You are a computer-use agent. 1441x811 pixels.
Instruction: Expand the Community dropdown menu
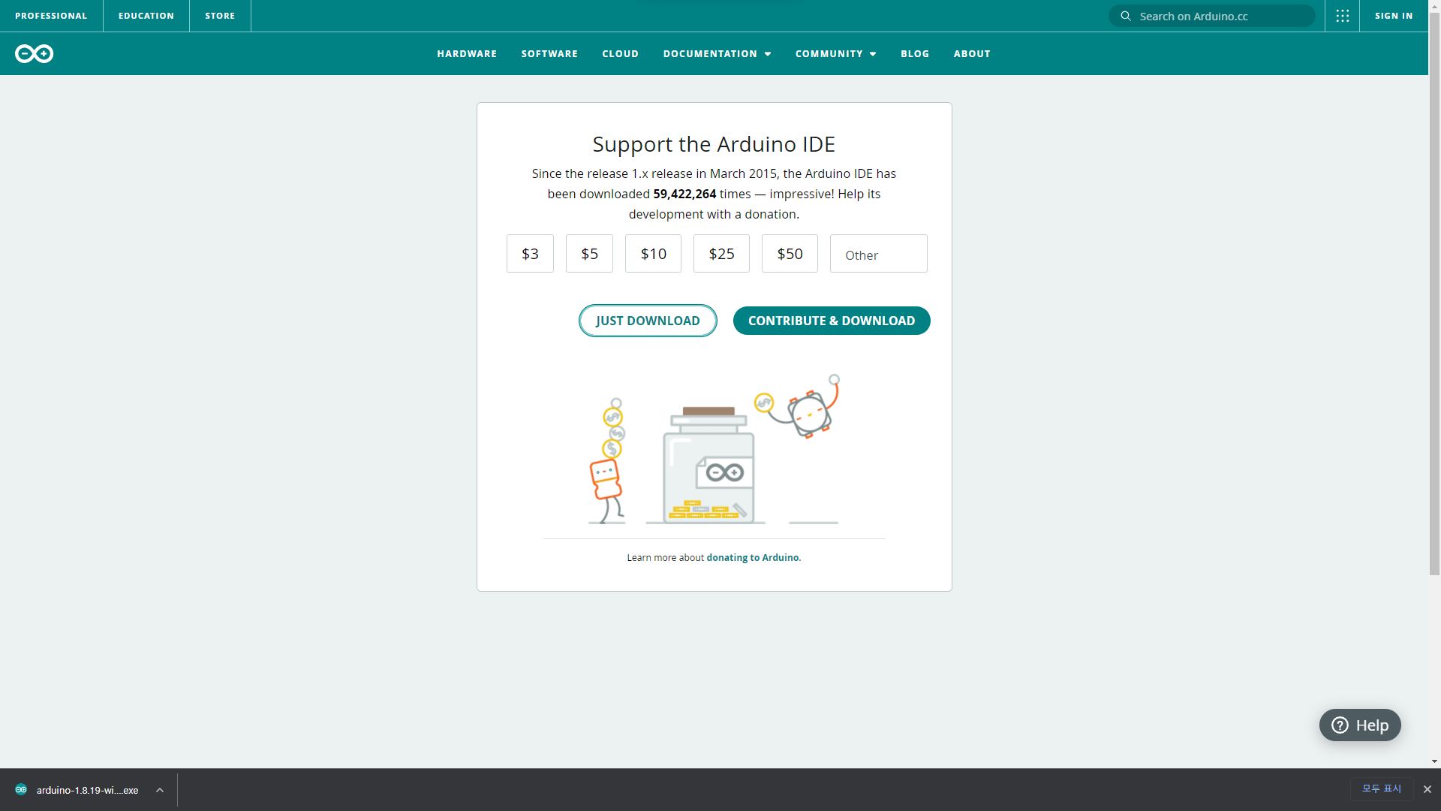pyautogui.click(x=835, y=54)
